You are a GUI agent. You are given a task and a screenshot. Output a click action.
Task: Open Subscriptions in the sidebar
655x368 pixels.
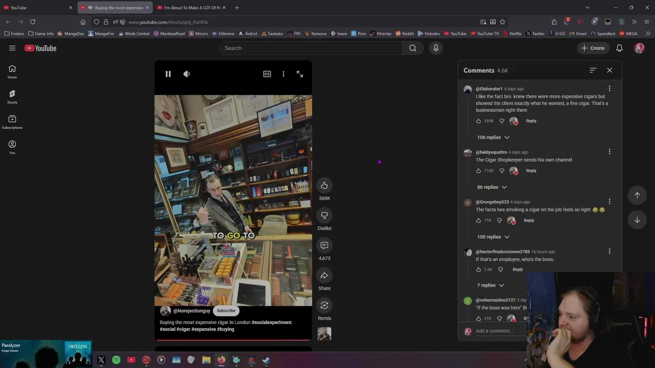pyautogui.click(x=12, y=122)
